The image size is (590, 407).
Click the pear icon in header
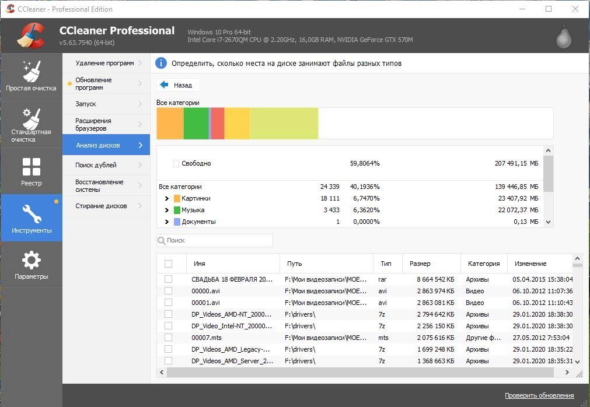tap(564, 37)
